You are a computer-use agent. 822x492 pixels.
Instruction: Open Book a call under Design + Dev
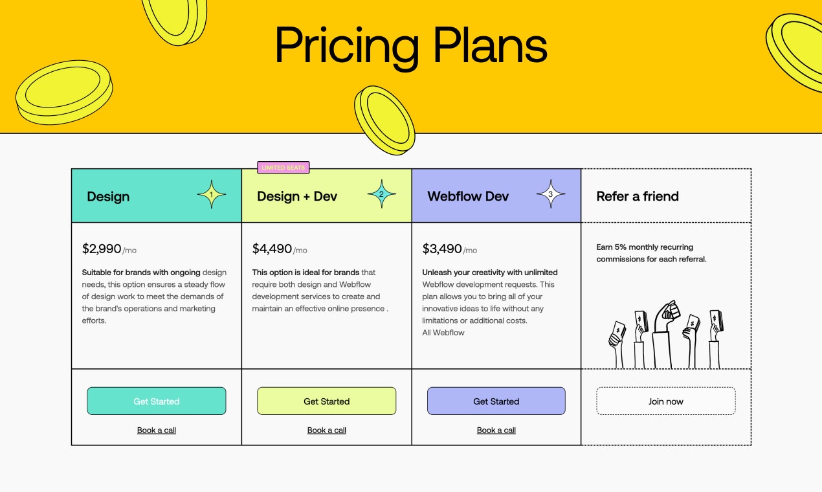pos(326,430)
